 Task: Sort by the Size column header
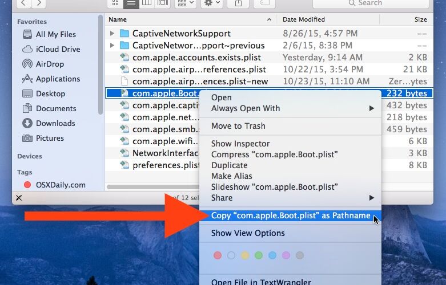tap(407, 19)
